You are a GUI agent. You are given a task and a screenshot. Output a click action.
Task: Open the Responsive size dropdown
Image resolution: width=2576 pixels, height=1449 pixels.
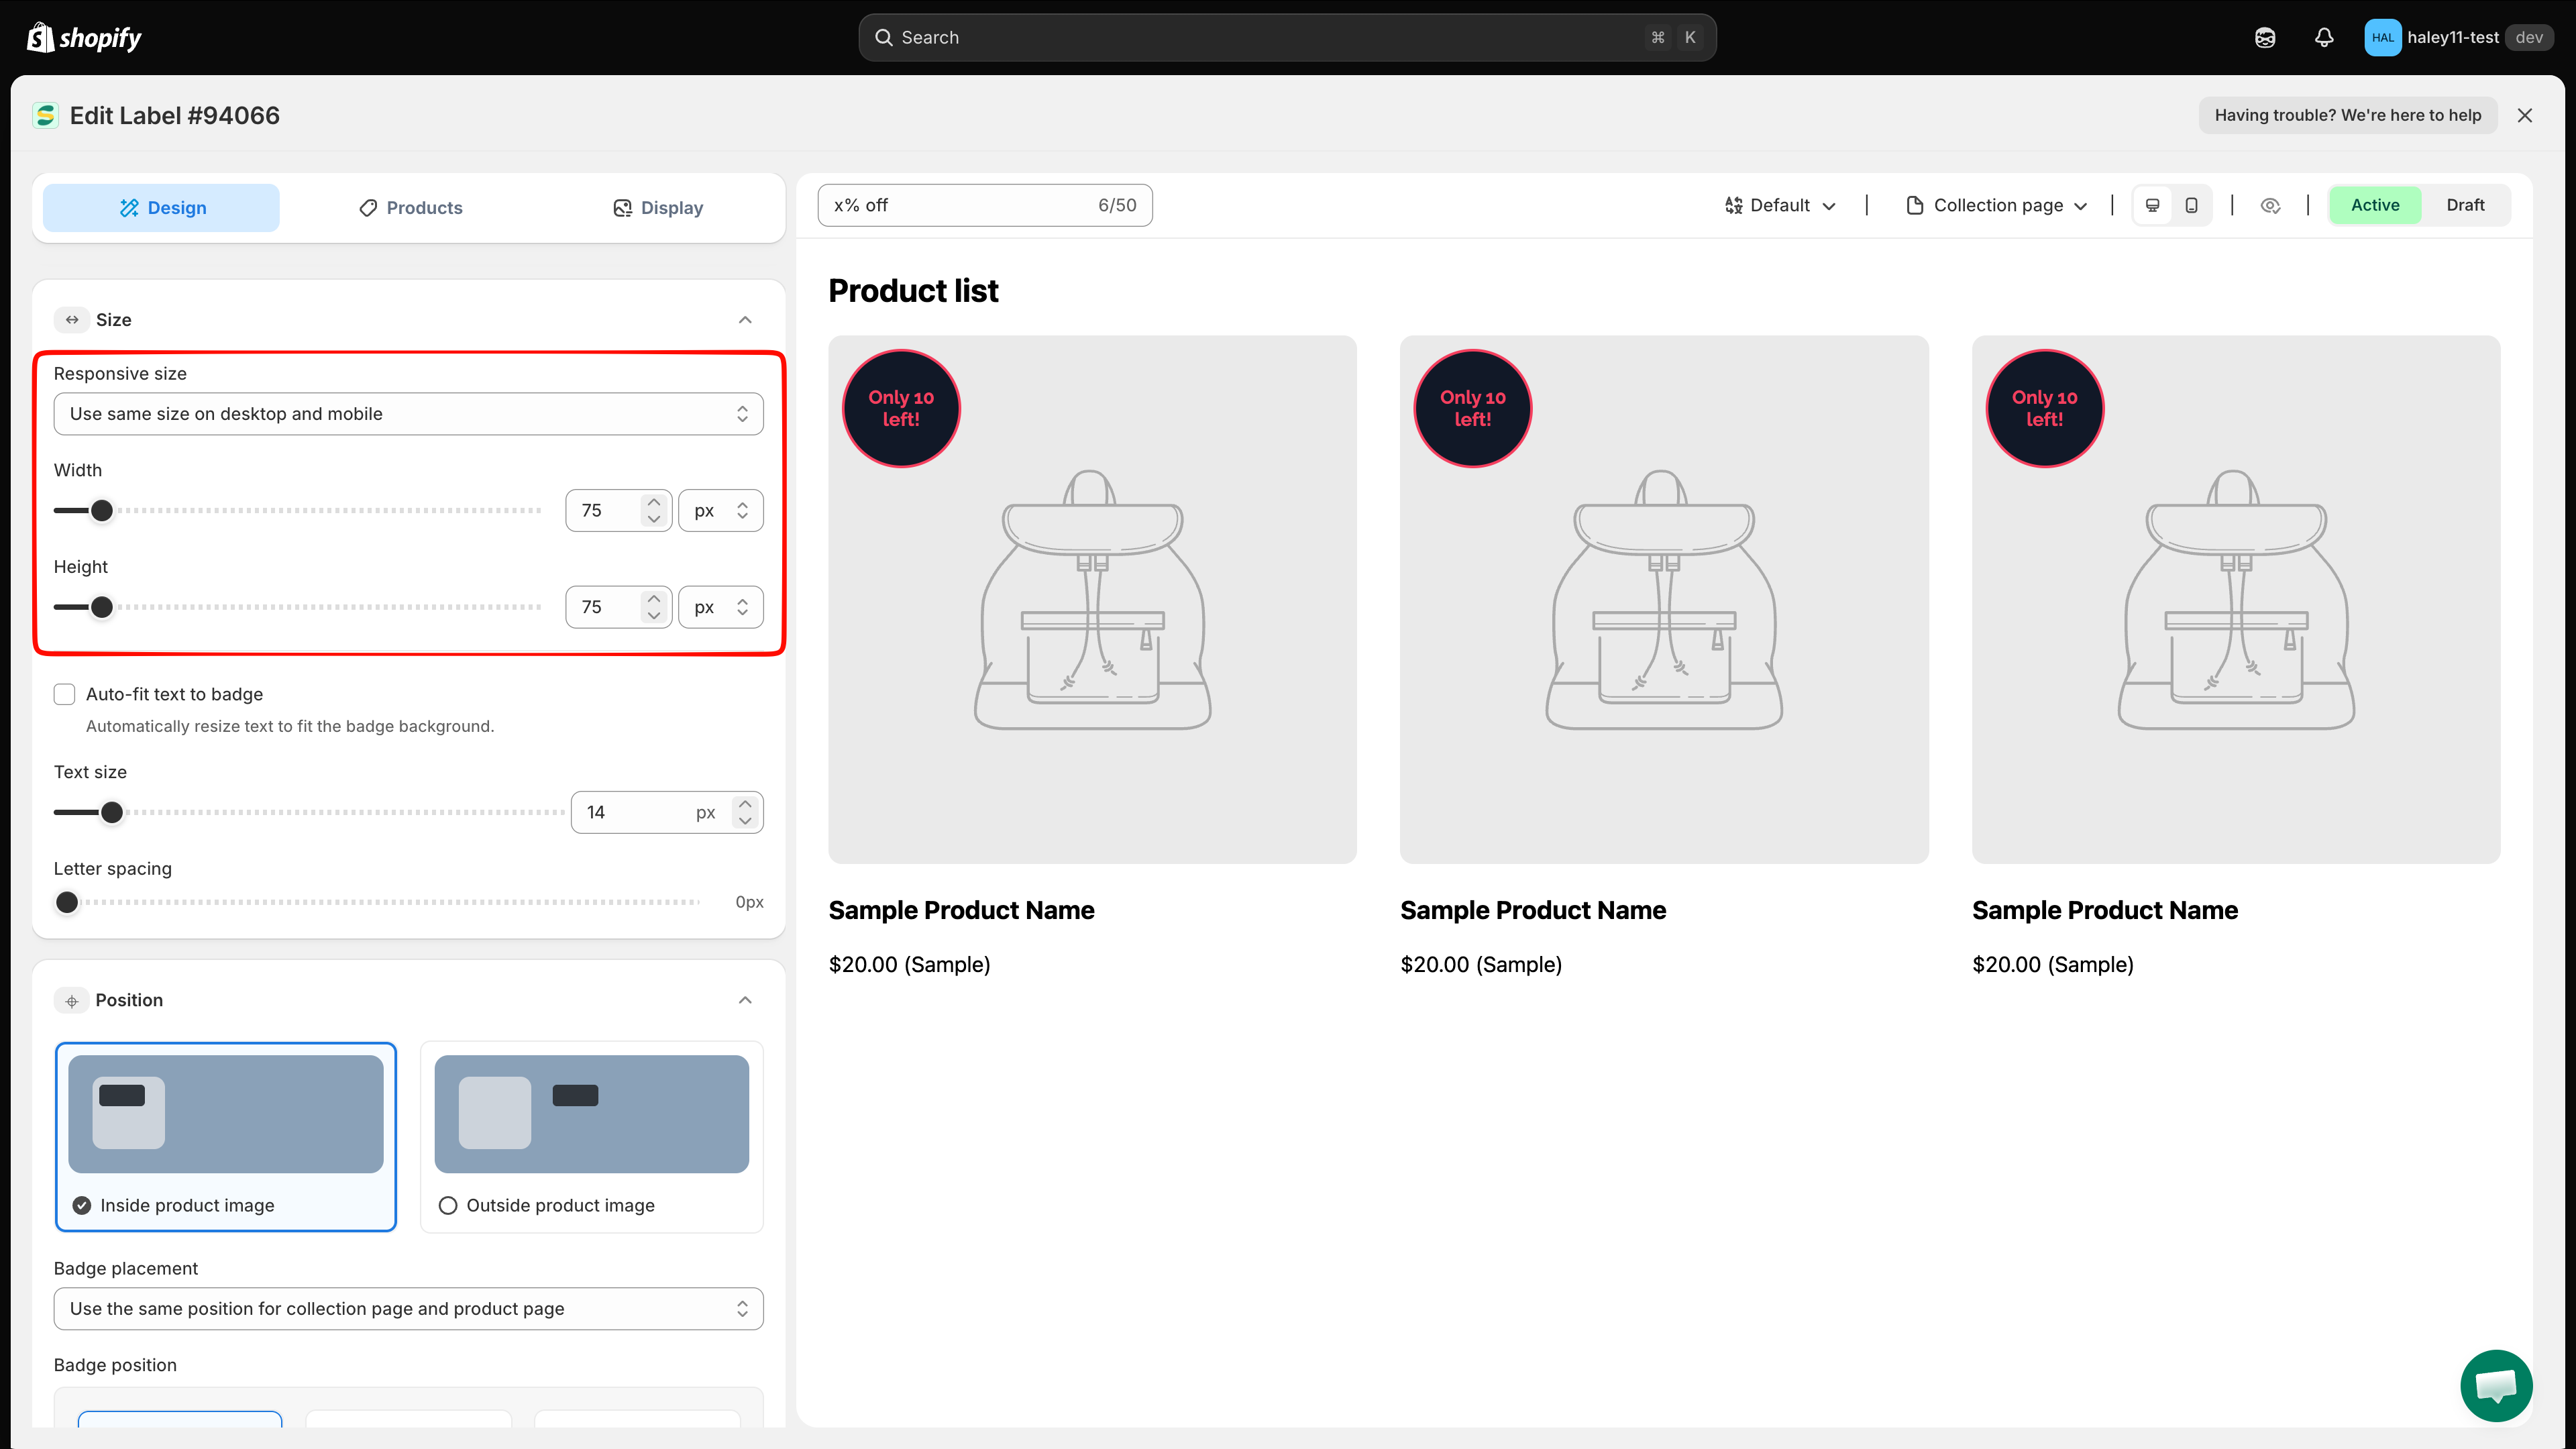click(408, 414)
